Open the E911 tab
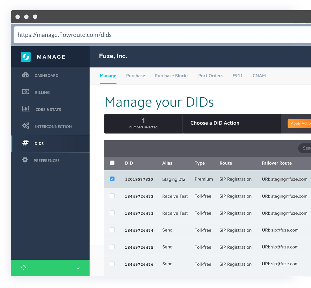The width and height of the screenshot is (311, 288). click(237, 76)
